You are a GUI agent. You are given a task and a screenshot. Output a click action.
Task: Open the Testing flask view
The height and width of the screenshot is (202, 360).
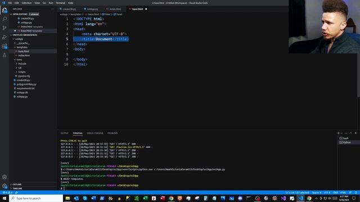tap(4, 55)
